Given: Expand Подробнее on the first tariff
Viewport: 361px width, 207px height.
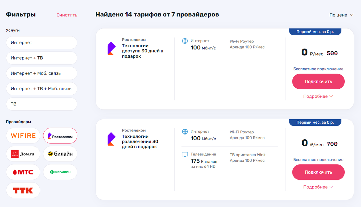Looking at the screenshot, I should tap(316, 96).
